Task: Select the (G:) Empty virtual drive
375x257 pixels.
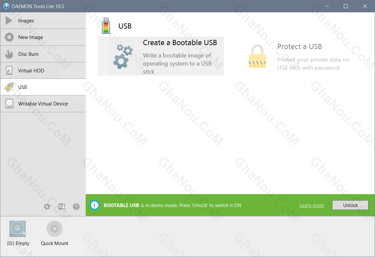Action: (x=18, y=233)
